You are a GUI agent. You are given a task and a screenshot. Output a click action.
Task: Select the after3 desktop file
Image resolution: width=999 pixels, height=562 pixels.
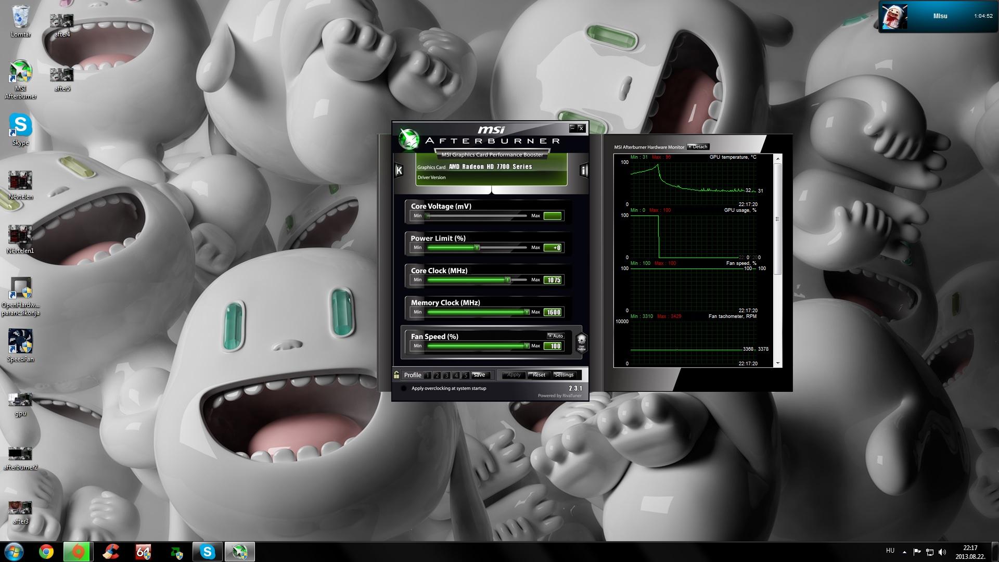(x=21, y=513)
